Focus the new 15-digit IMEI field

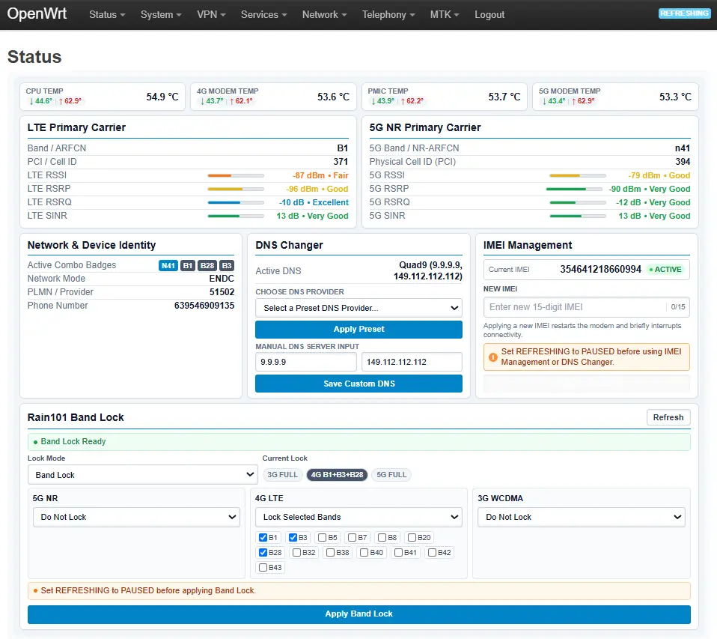click(576, 307)
